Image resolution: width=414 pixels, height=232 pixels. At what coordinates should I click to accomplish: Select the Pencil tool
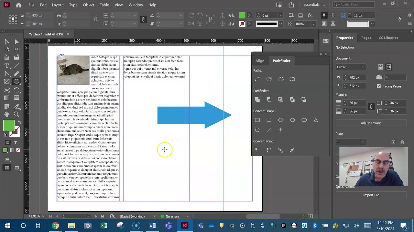coord(16,74)
